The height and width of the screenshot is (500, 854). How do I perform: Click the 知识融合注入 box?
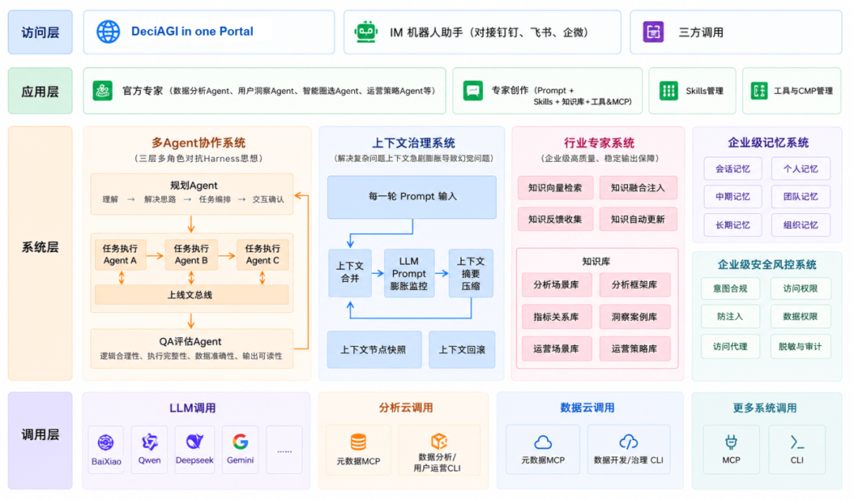(638, 188)
